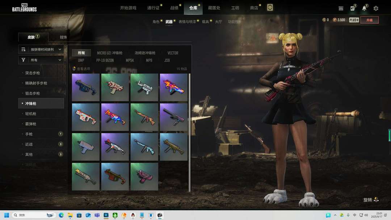Filter skins by JS9
391x220 pixels.
[x=167, y=60]
